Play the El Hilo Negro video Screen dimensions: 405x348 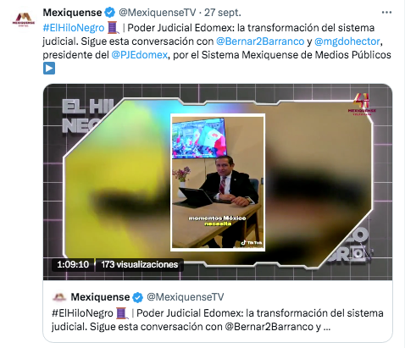[x=218, y=182]
